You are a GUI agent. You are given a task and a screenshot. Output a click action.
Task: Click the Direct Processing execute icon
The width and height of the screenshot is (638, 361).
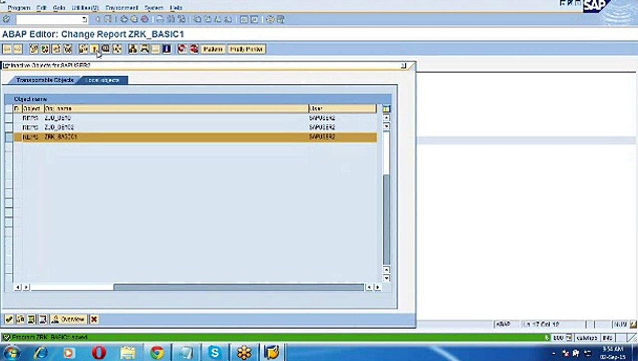[105, 49]
